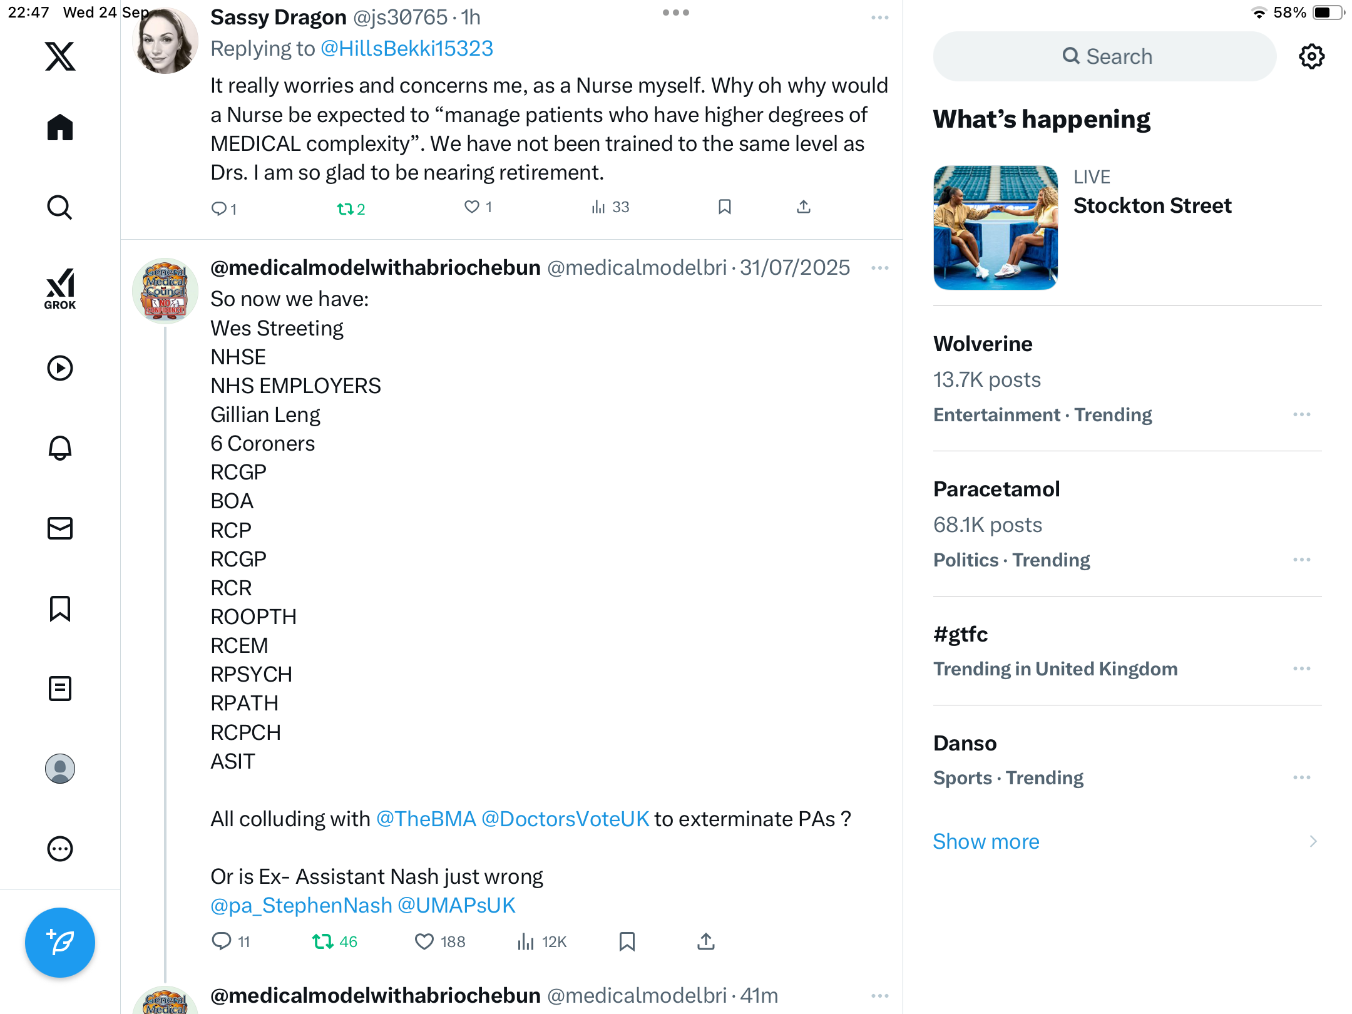This screenshot has width=1352, height=1014.
Task: Go to Home via house icon
Action: (x=60, y=128)
